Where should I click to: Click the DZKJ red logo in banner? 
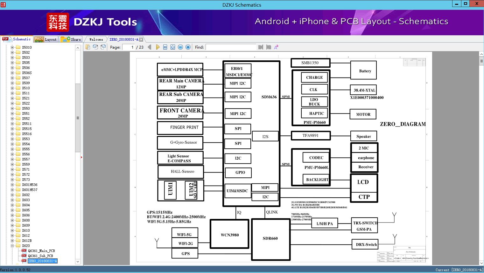[58, 22]
